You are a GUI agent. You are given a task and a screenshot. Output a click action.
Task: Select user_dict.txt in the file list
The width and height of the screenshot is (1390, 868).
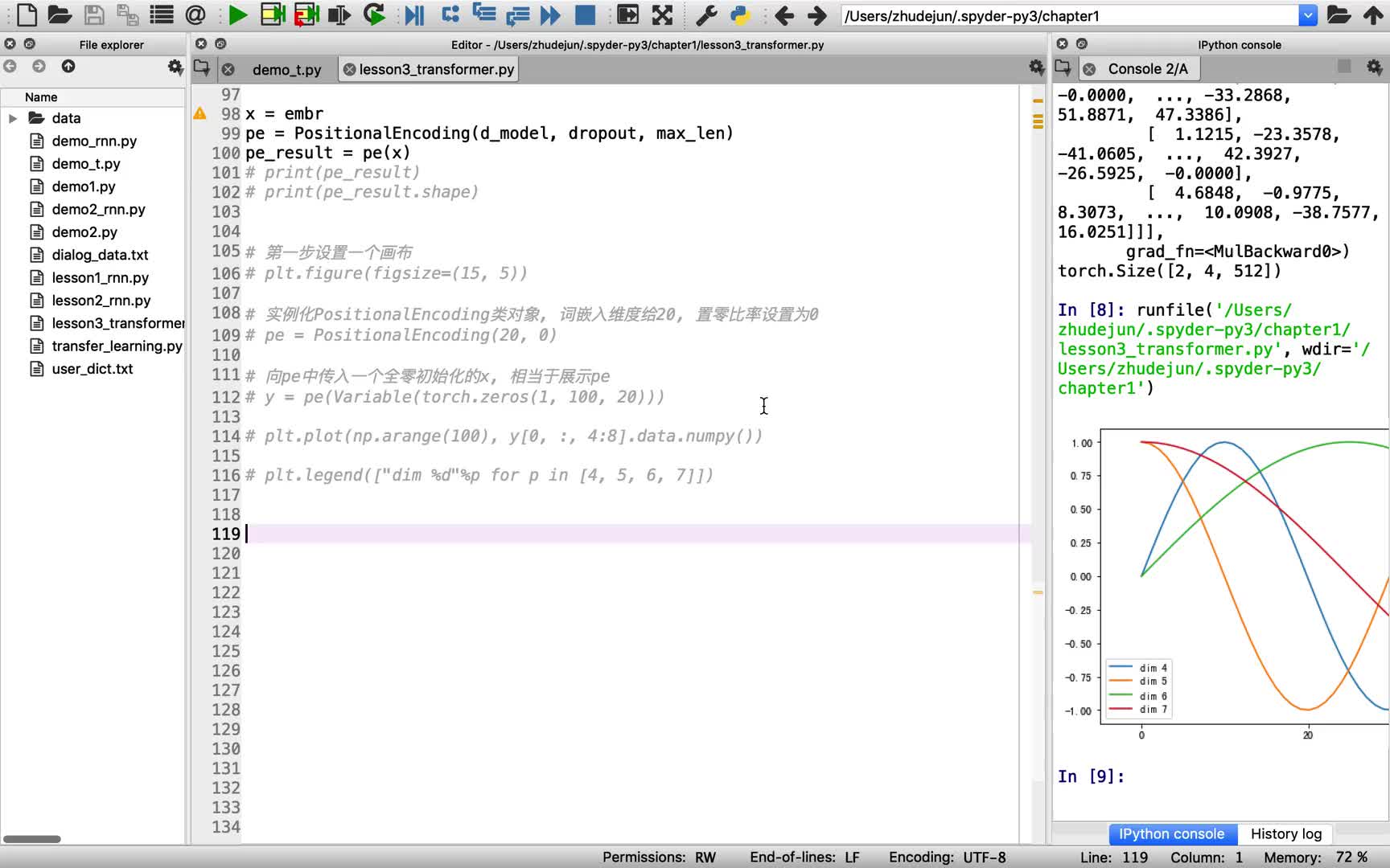(x=93, y=368)
